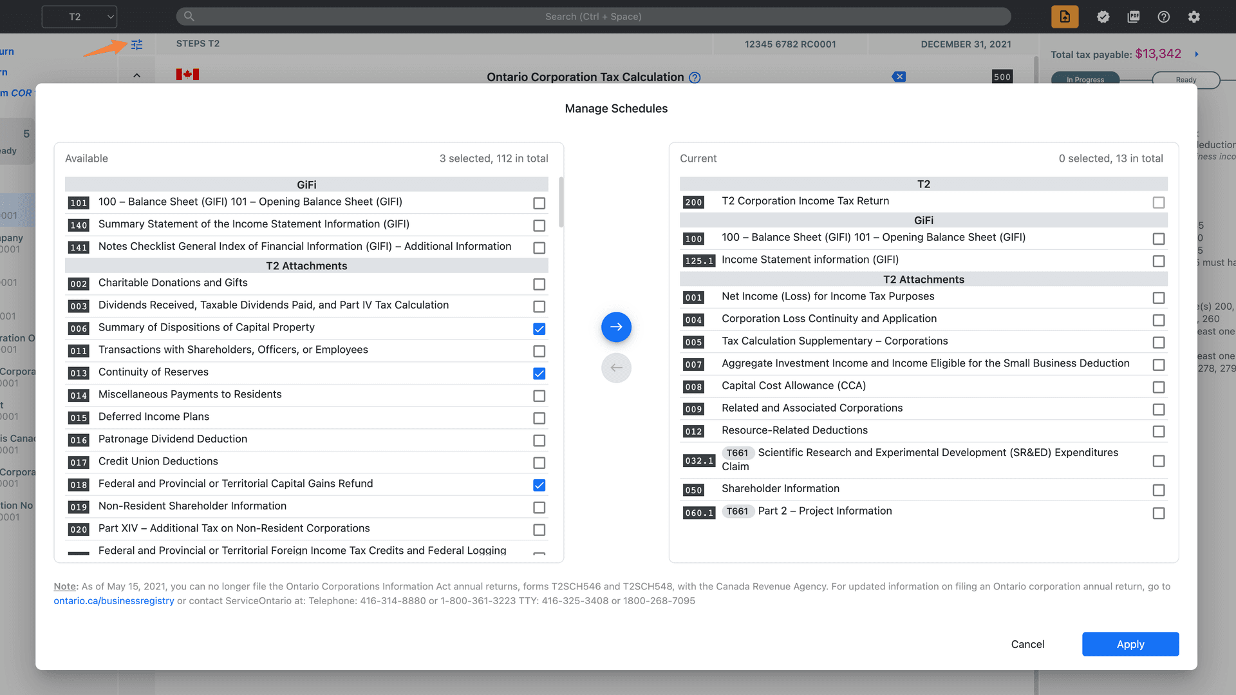This screenshot has width=1236, height=695.
Task: Click the Canadian flag icon
Action: [x=187, y=74]
